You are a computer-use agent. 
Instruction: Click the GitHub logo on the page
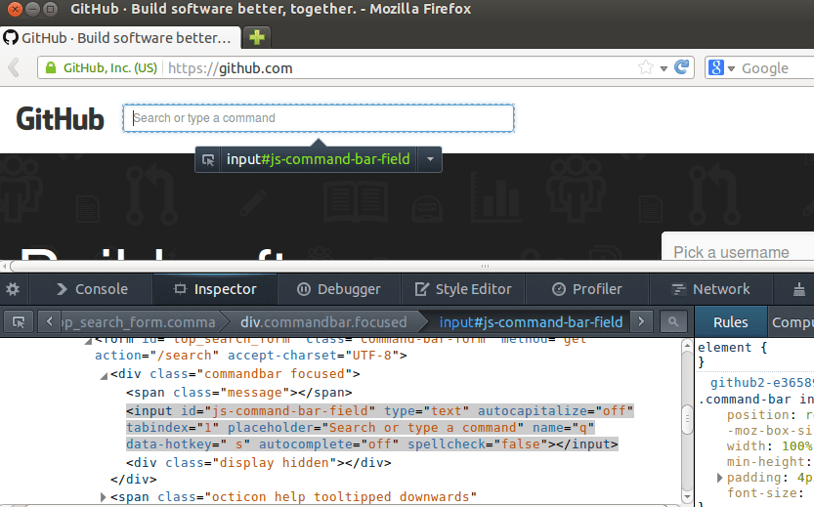[61, 119]
